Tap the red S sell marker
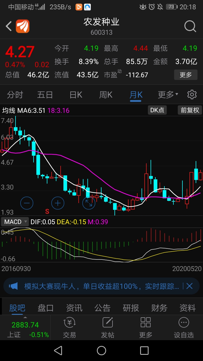Image resolution: width=203 pixels, height=361 pixels. click(47, 211)
